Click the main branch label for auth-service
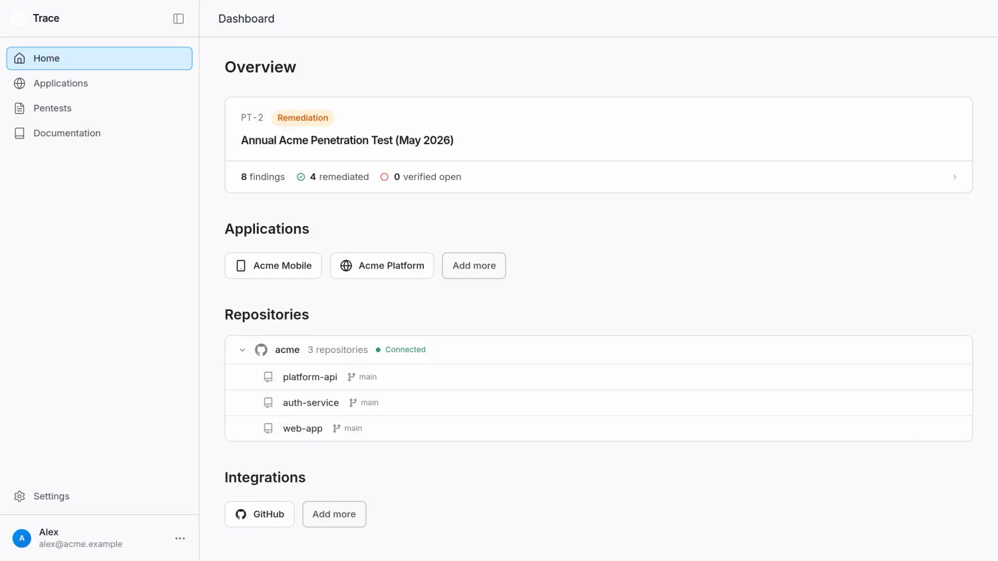The image size is (998, 561). (x=364, y=403)
